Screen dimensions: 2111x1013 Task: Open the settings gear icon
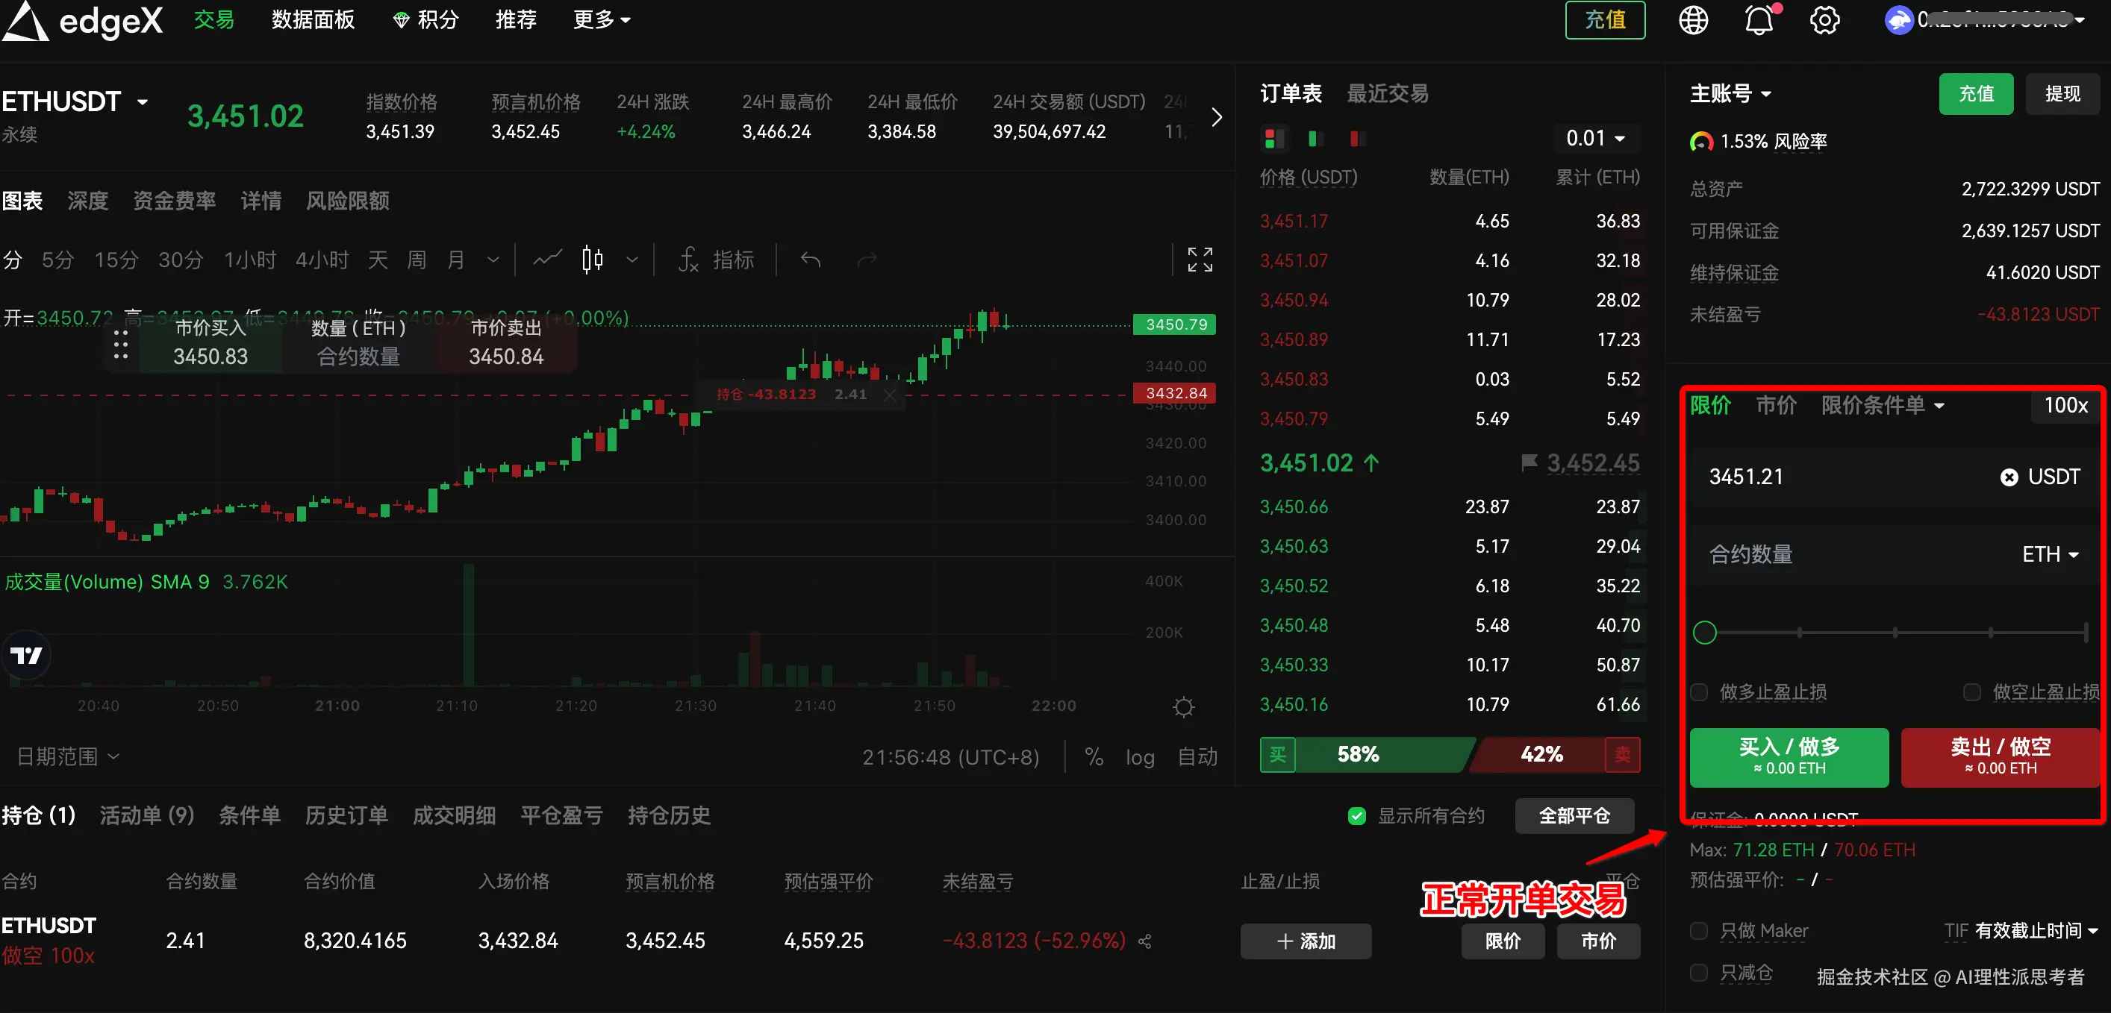click(x=1824, y=20)
